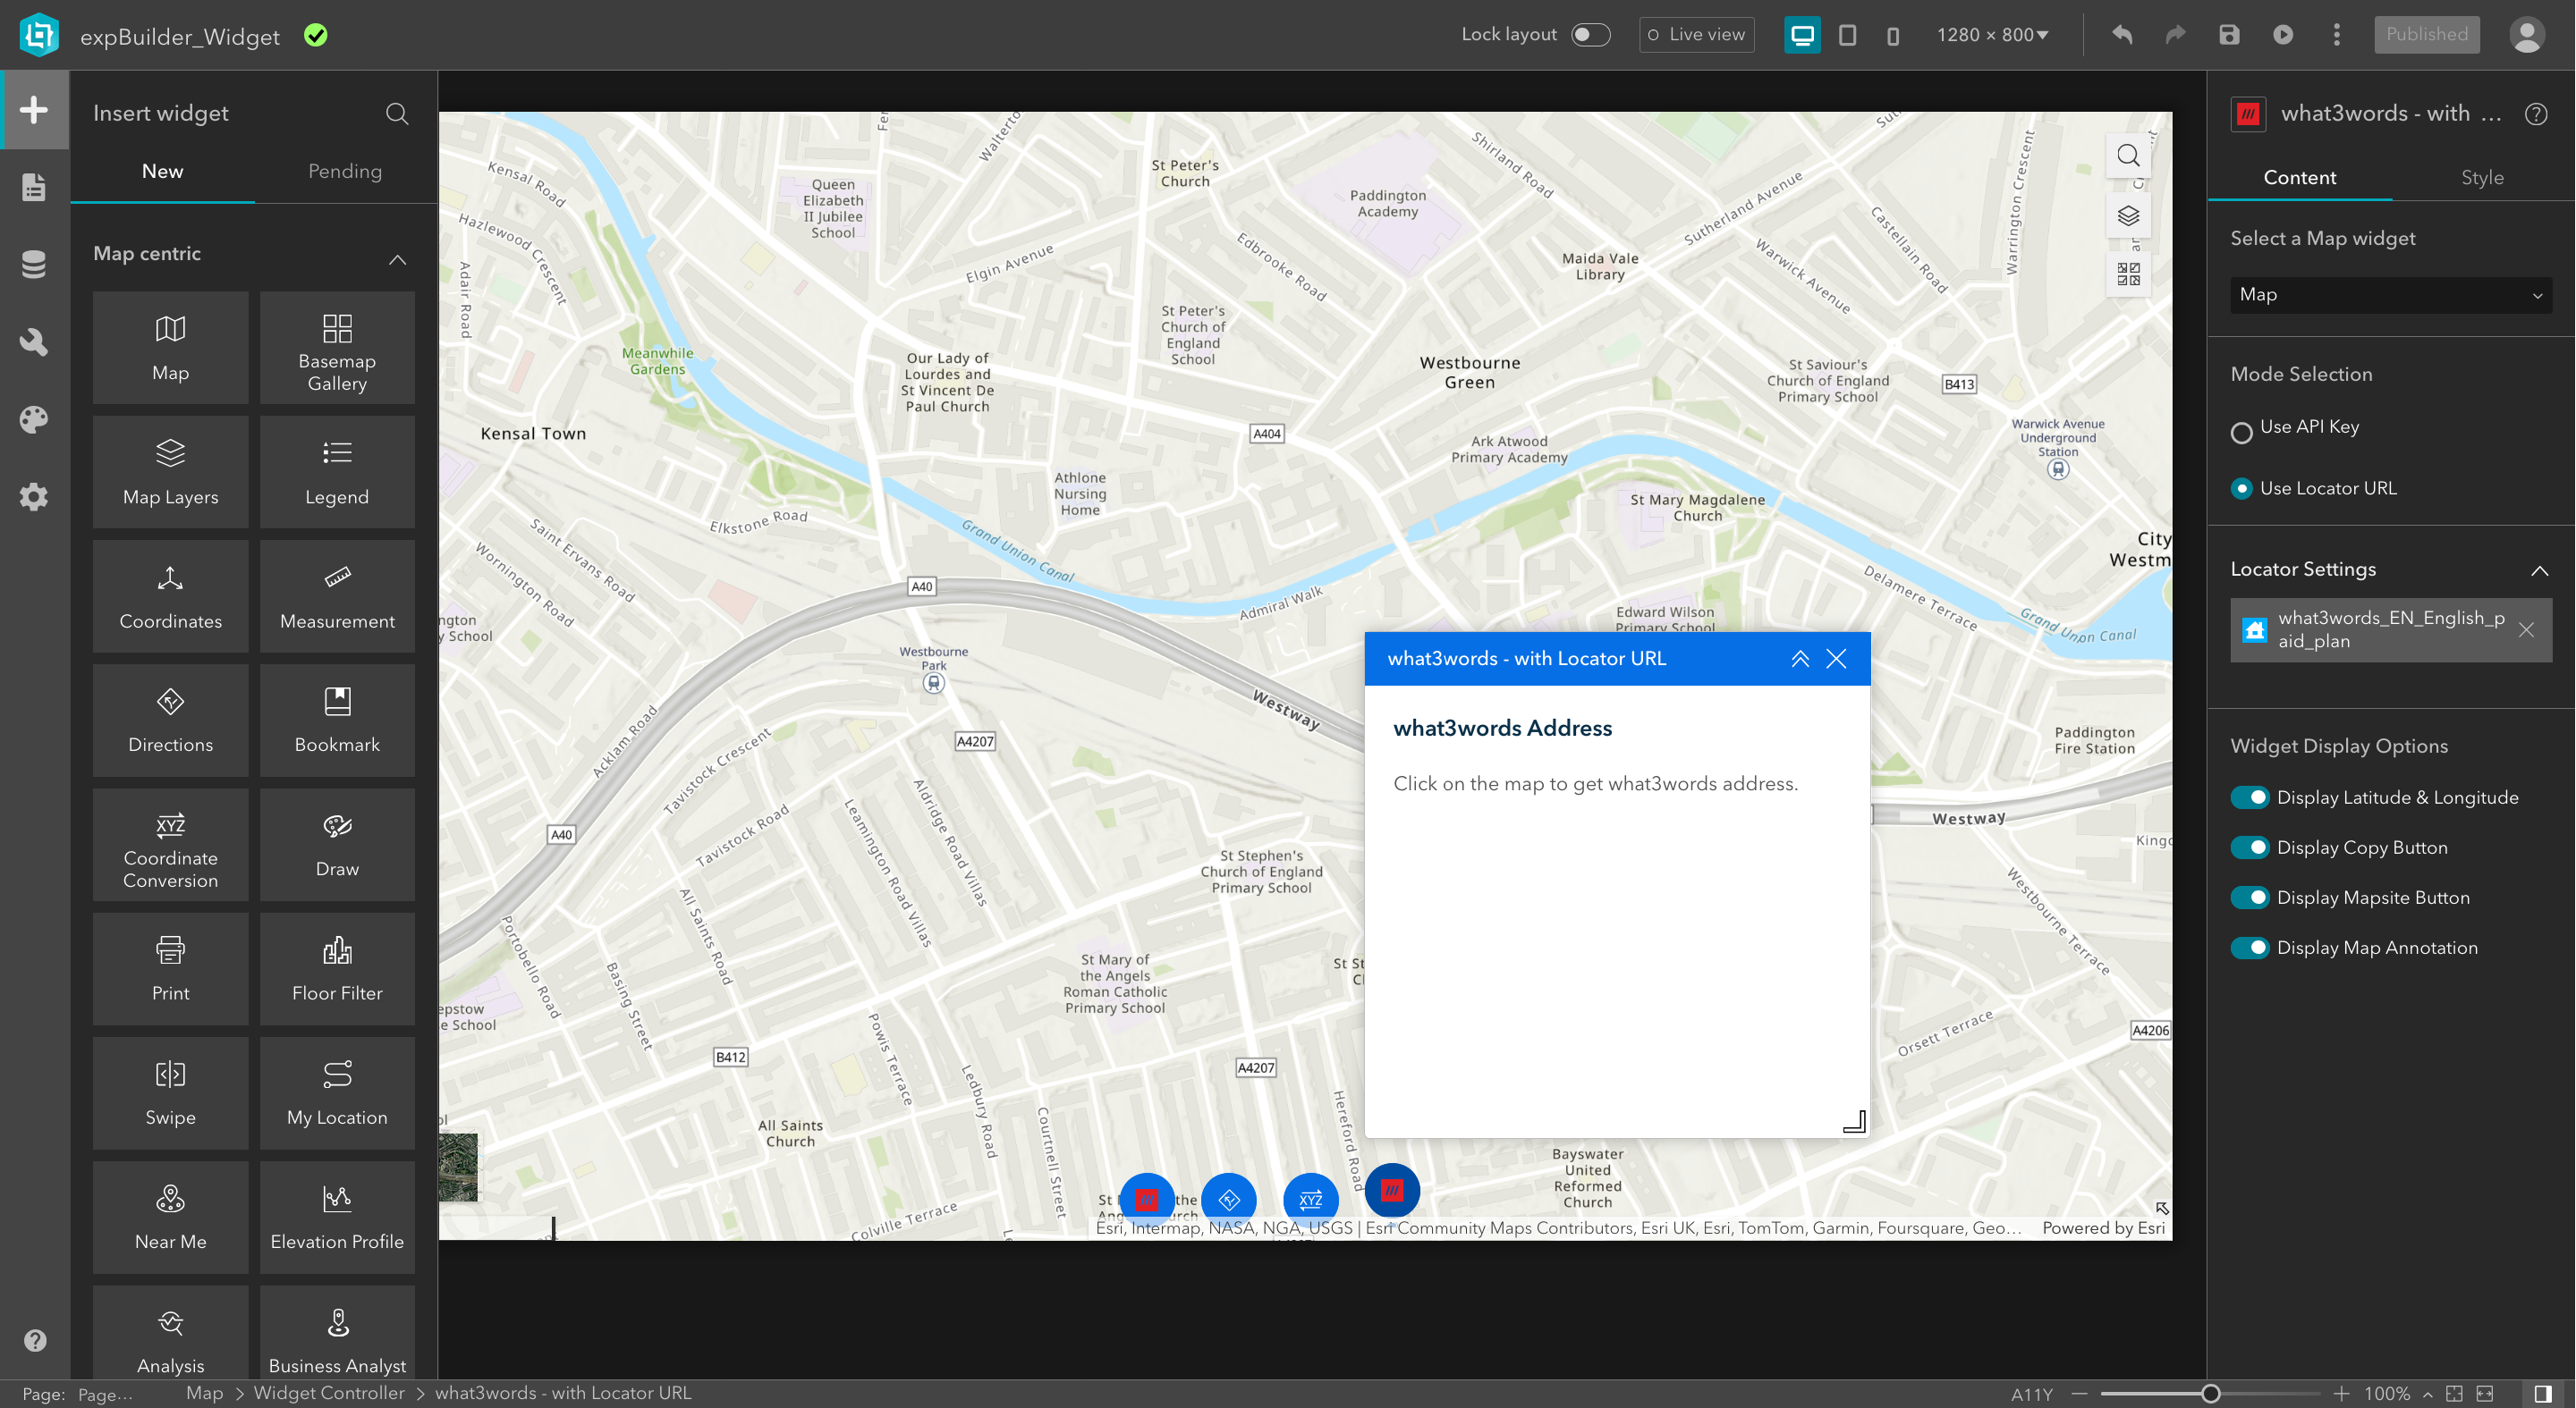The image size is (2576, 1408).
Task: Select the Bookmark widget
Action: (x=337, y=720)
